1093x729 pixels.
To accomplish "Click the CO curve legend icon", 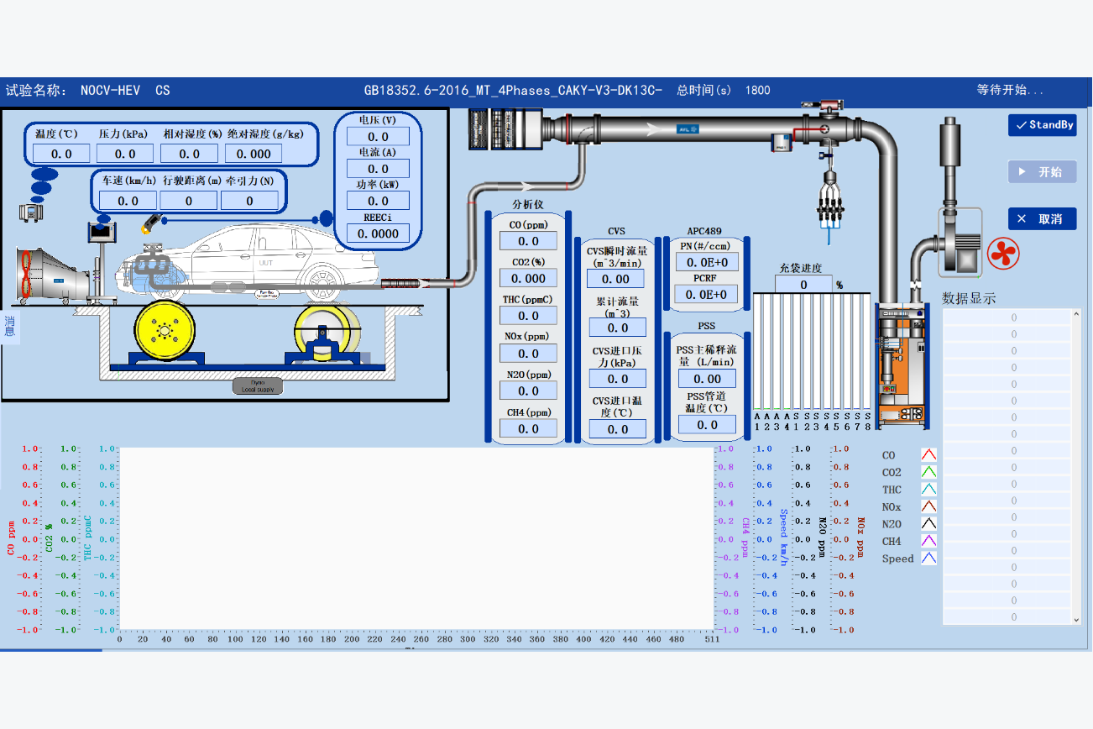I will click(928, 454).
